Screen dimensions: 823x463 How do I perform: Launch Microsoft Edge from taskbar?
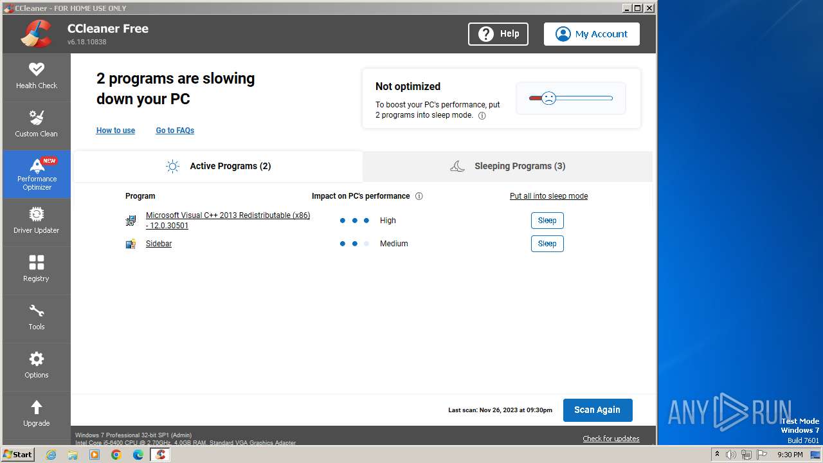[x=138, y=455]
